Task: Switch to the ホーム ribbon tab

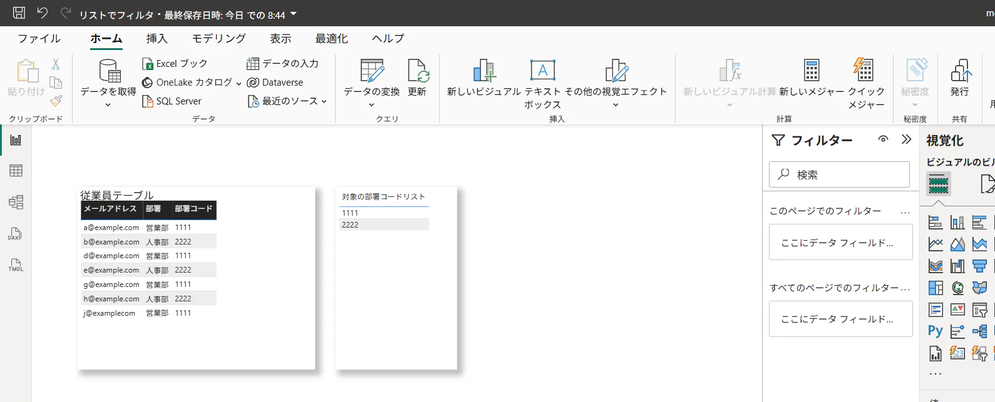Action: 106,39
